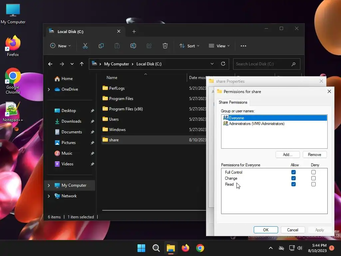Click the Delete trash icon
341x256 pixels.
(x=165, y=46)
